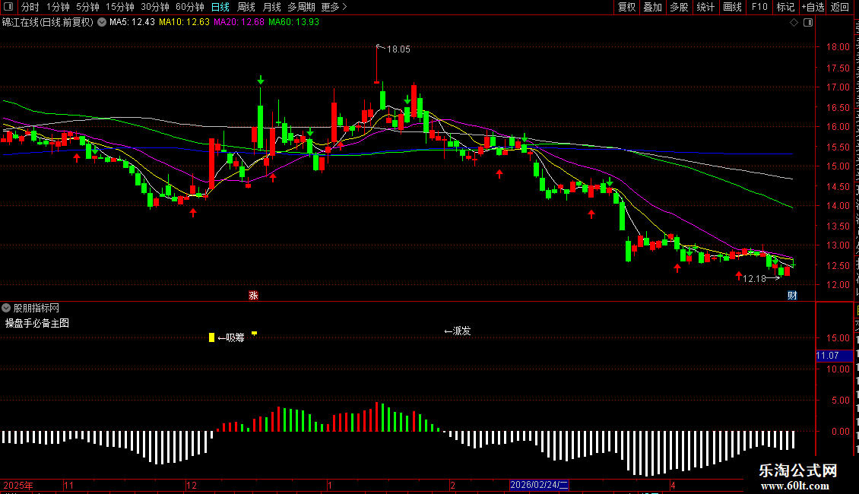
Task: Click the red 涨 marker
Action: click(253, 295)
